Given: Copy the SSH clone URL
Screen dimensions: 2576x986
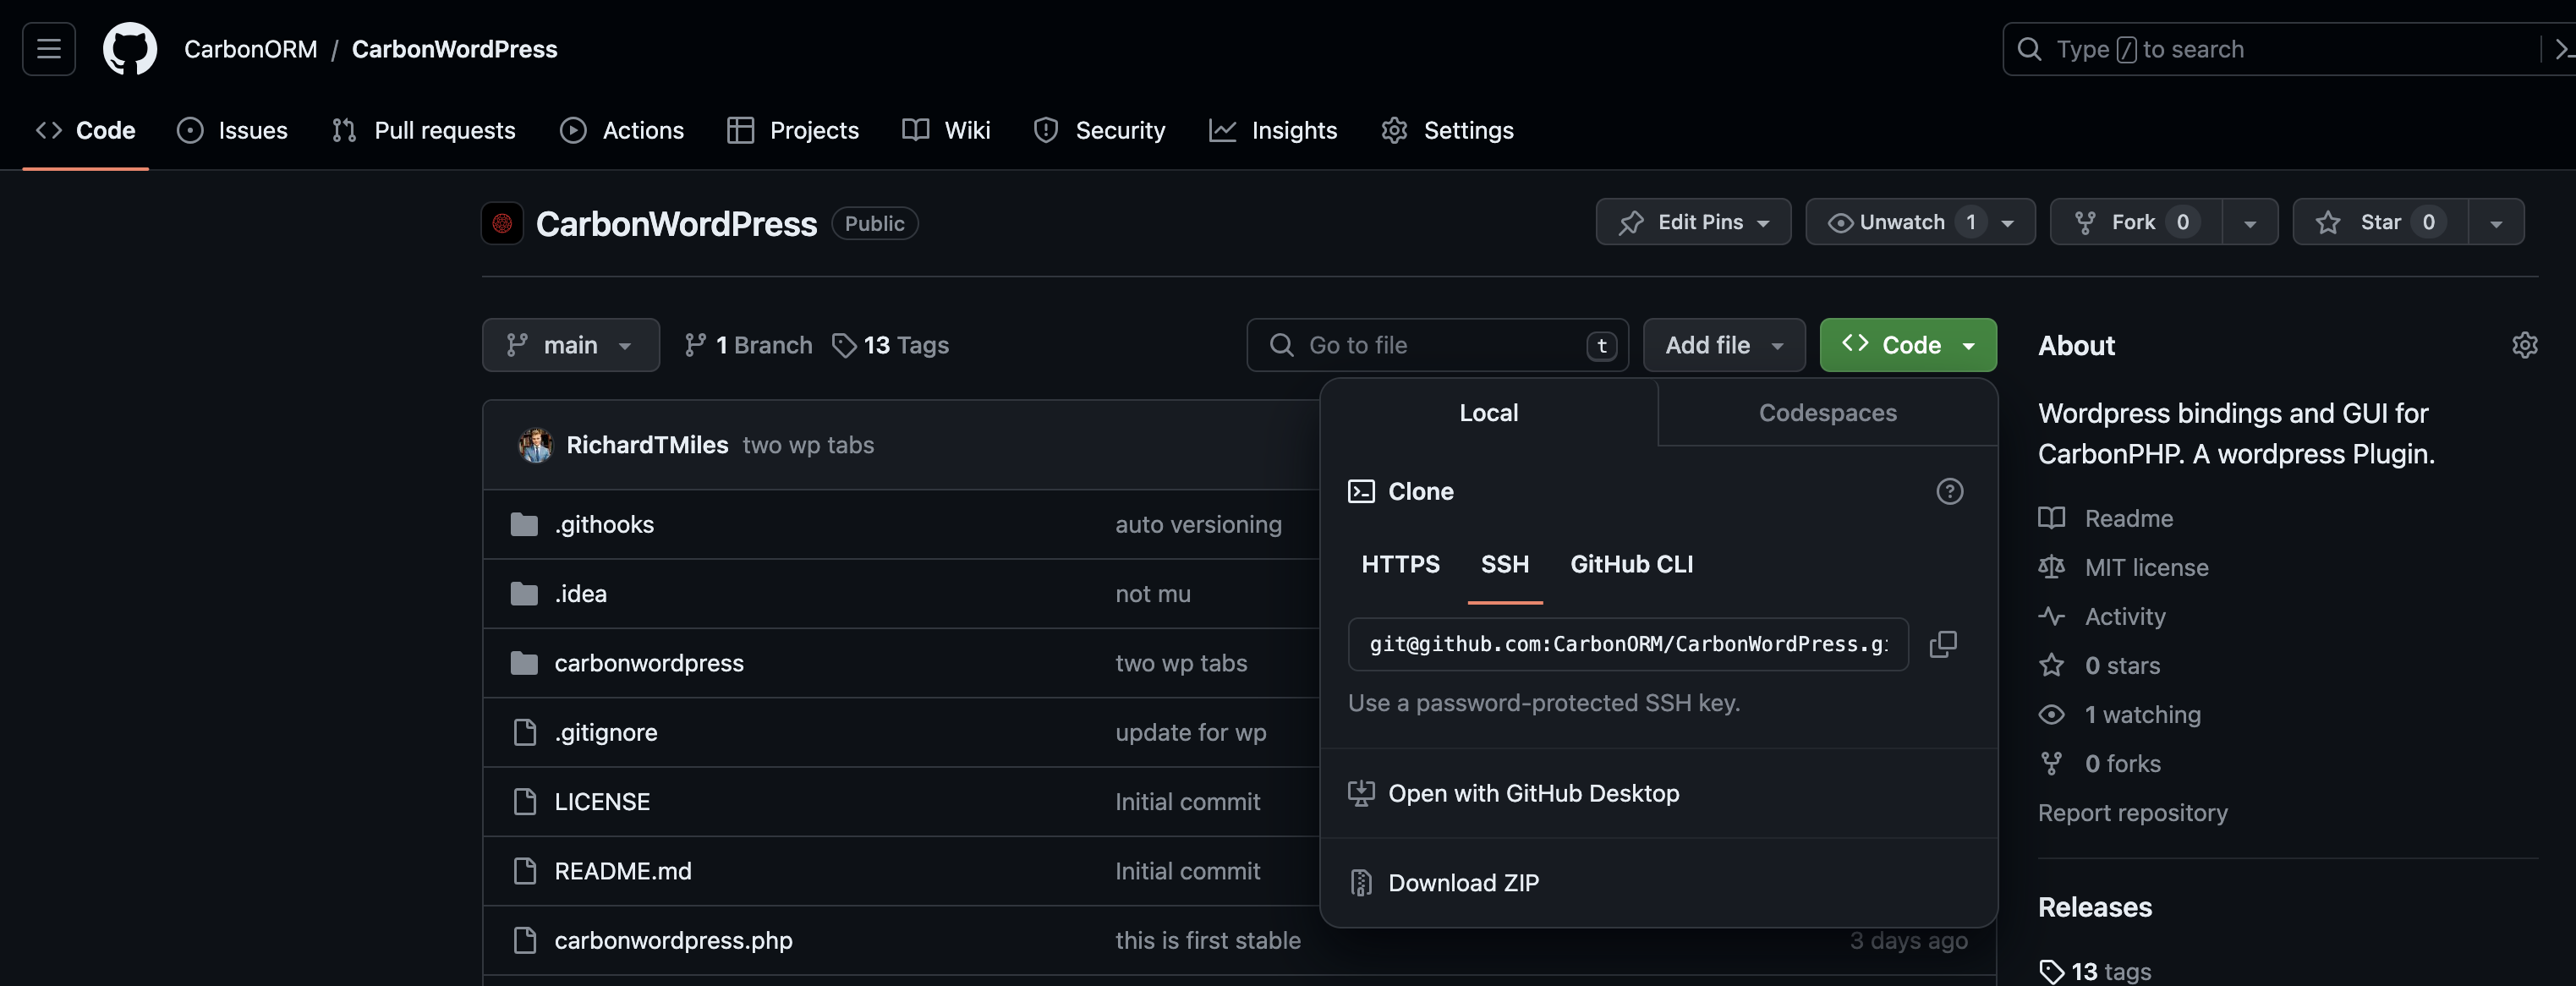Looking at the screenshot, I should point(1944,644).
